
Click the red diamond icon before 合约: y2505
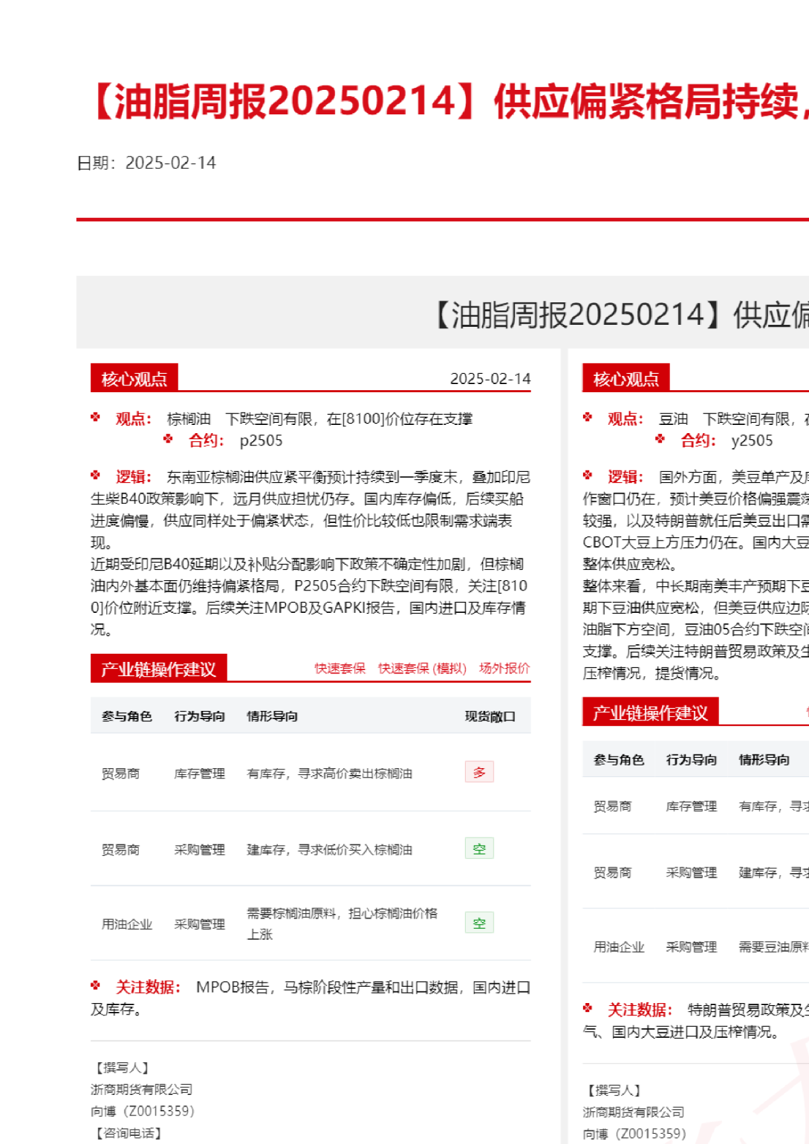pos(660,439)
